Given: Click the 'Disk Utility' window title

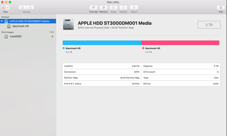Looking at the screenshot, I should (x=113, y=2).
